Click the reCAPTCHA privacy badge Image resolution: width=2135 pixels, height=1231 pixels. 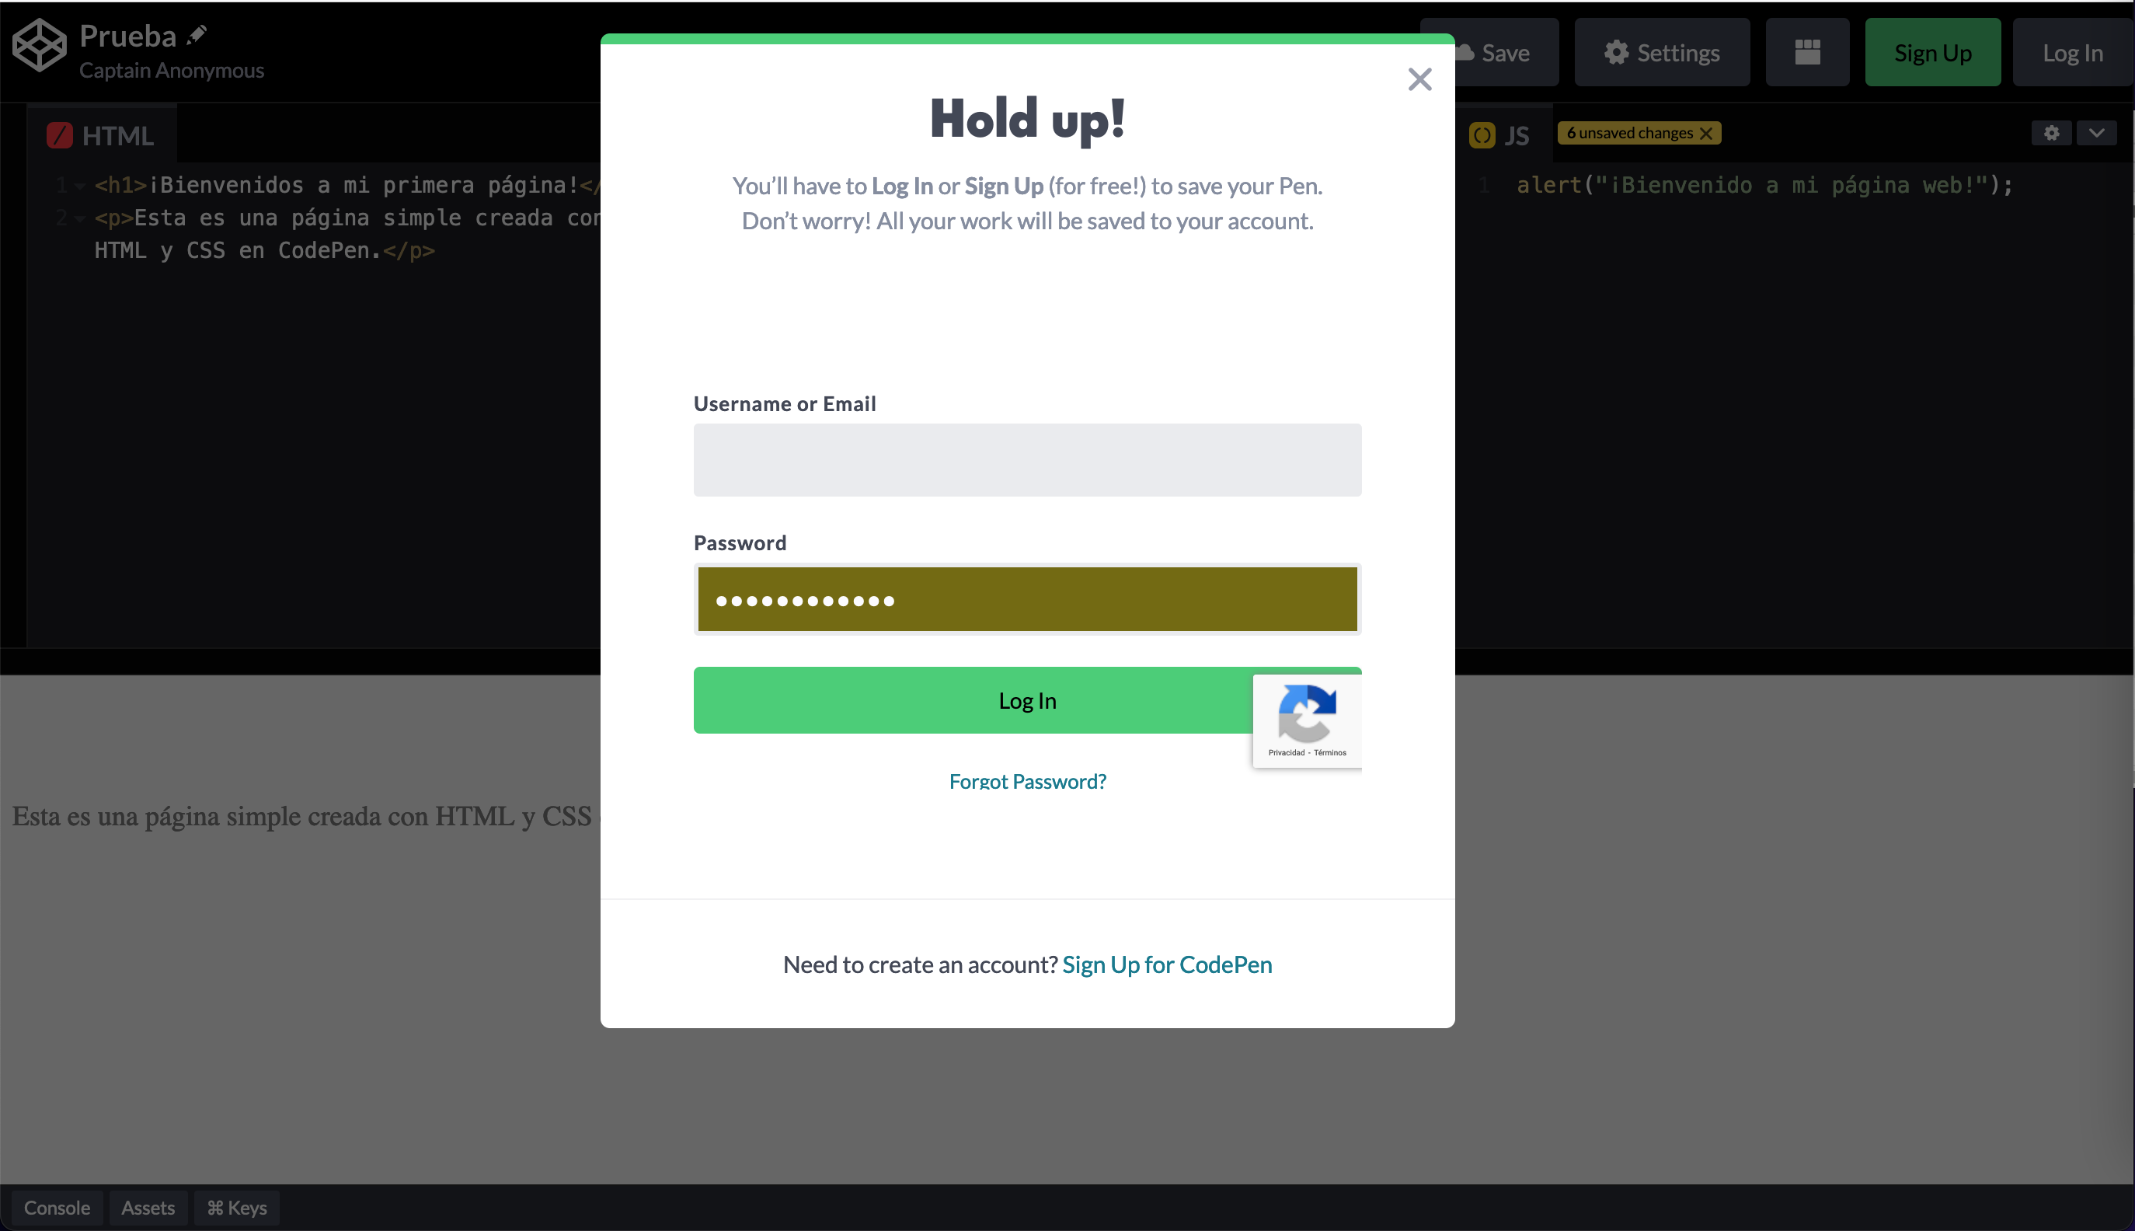1307,719
